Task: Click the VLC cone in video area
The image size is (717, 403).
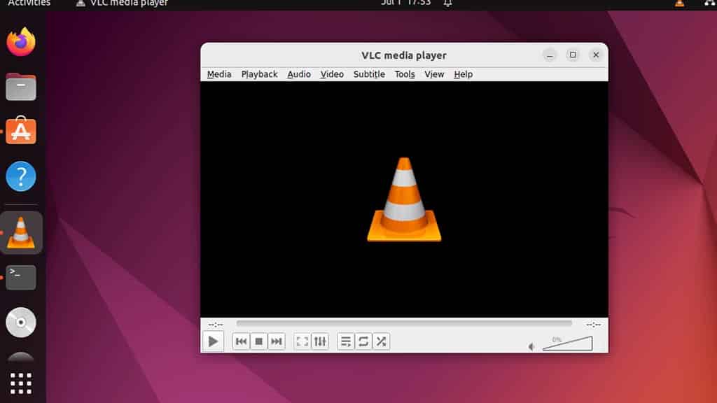Action: point(404,199)
